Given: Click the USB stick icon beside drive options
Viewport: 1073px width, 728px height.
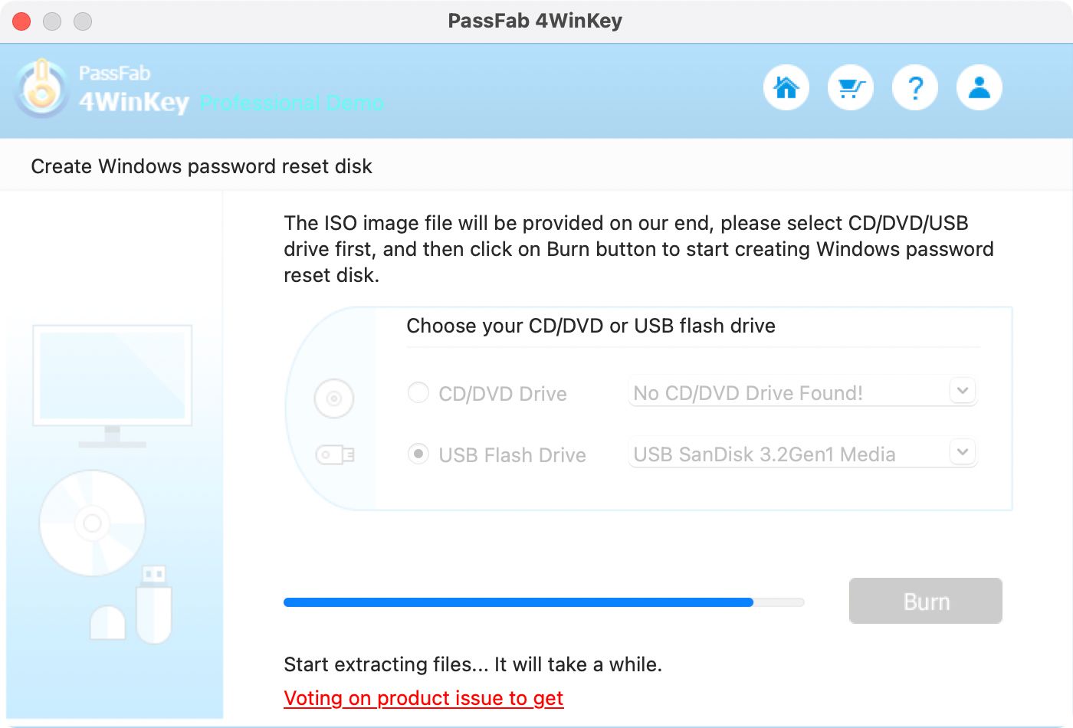Looking at the screenshot, I should click(x=335, y=454).
